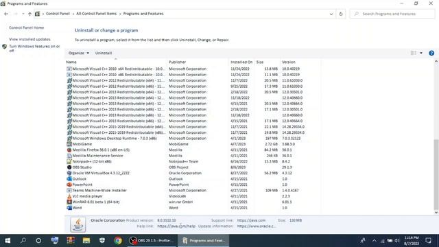Screen dimensions: 439x247
Task: Click the Search Programs and Features box
Action: point(392,14)
